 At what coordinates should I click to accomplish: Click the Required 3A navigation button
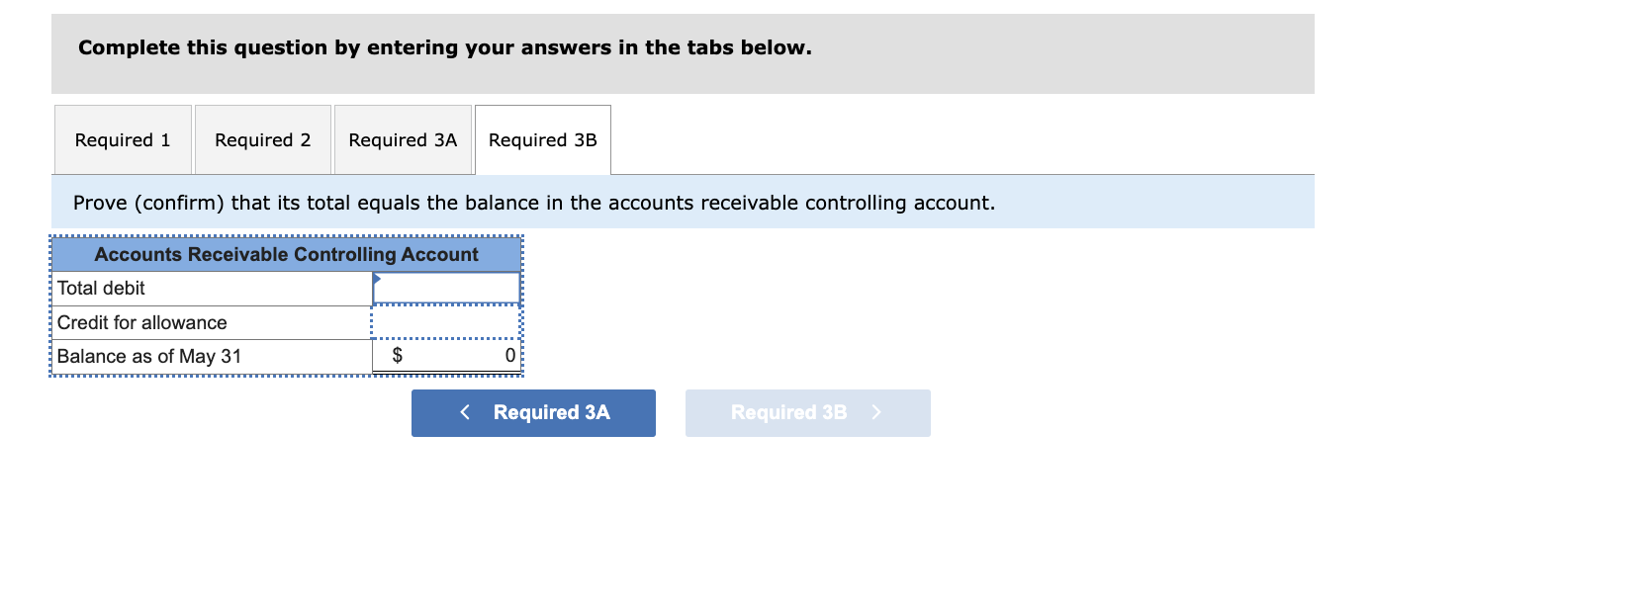click(532, 412)
